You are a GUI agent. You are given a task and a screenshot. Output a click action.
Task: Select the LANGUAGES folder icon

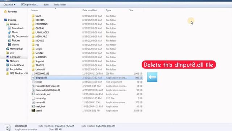(x=33, y=32)
